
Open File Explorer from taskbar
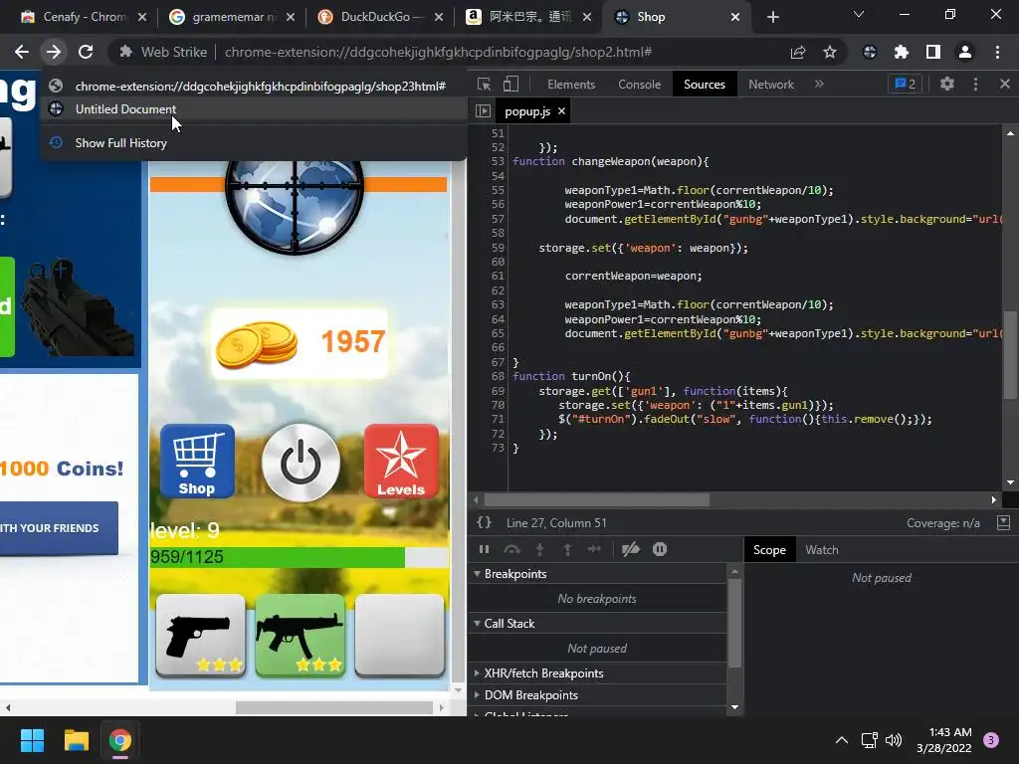pyautogui.click(x=76, y=740)
